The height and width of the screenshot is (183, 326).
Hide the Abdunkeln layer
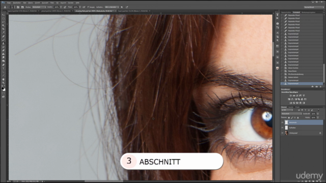tap(282, 123)
